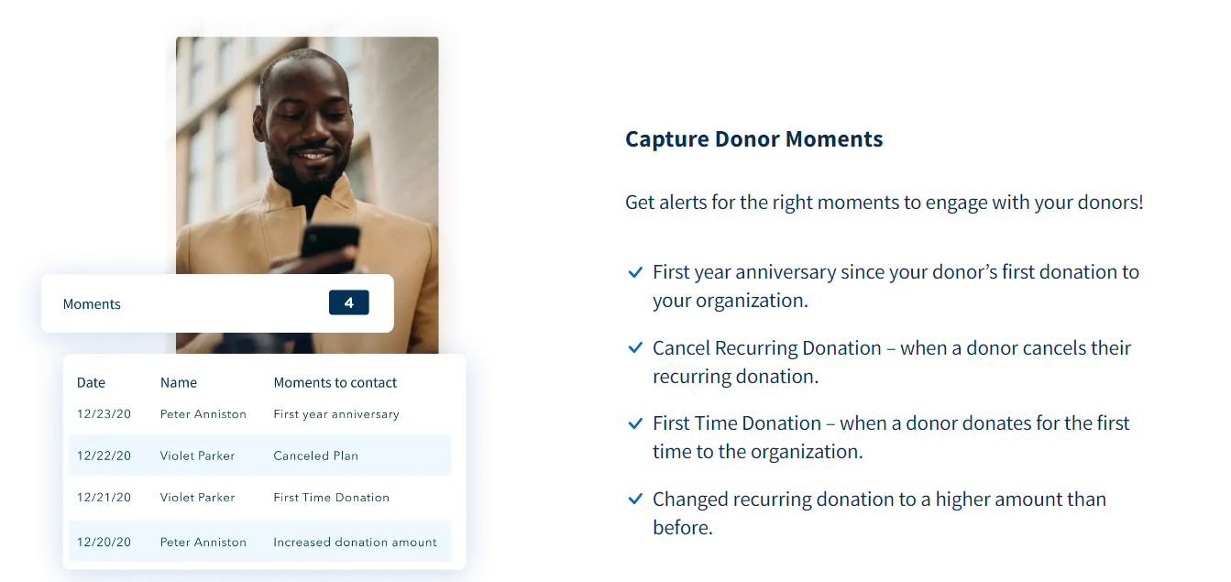The image size is (1231, 582).
Task: Click the Date column header
Action: (91, 383)
